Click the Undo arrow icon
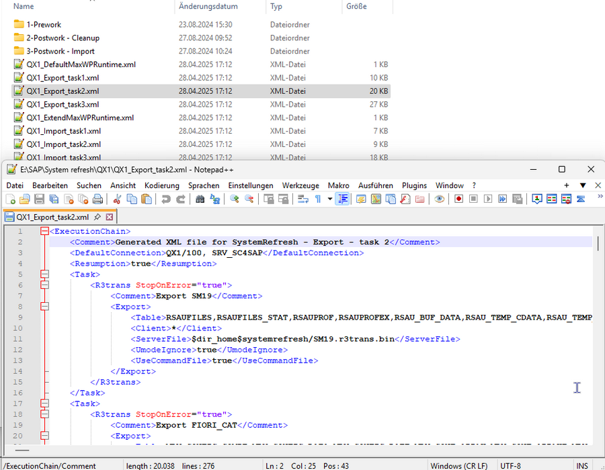The image size is (605, 470). click(x=165, y=199)
